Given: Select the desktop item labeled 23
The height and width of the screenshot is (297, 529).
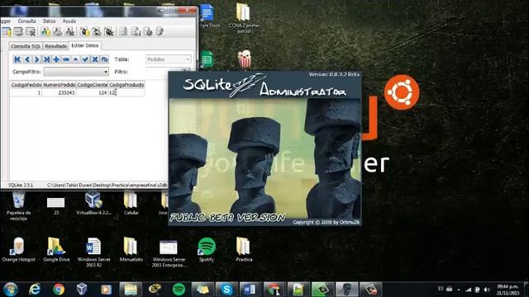Looking at the screenshot, I should pyautogui.click(x=56, y=205).
